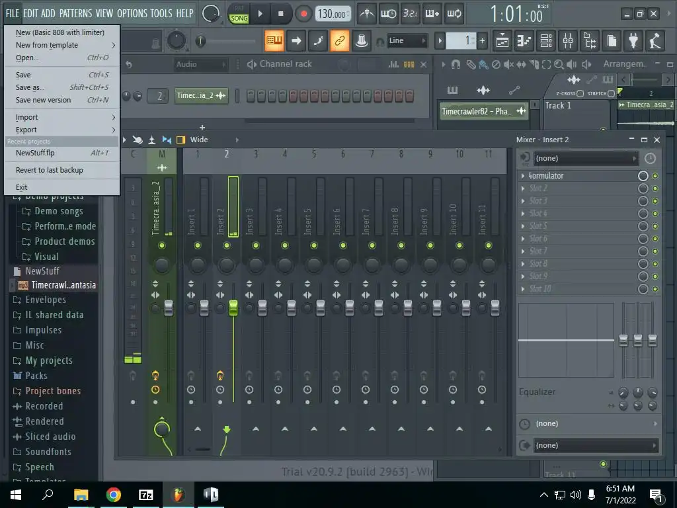Click tempo 130.000 display
The height and width of the screenshot is (508, 677).
click(333, 14)
